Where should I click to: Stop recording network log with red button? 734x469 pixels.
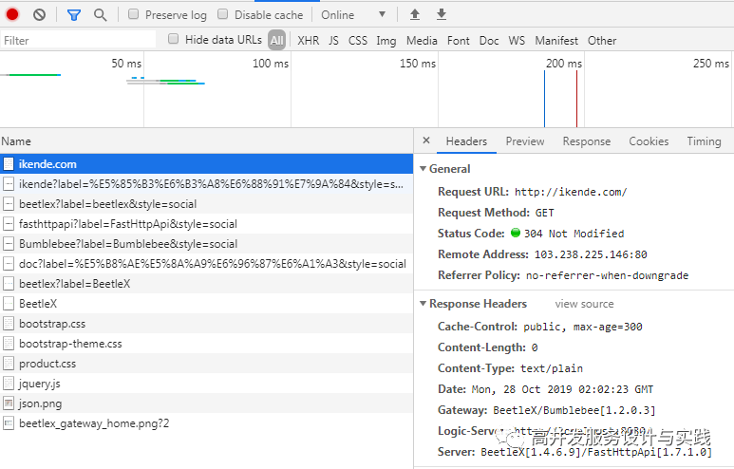(12, 14)
